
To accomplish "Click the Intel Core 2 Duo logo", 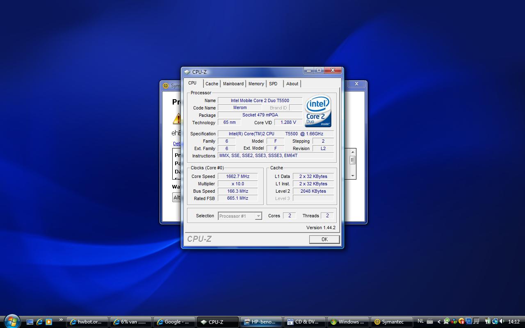I will [x=318, y=112].
